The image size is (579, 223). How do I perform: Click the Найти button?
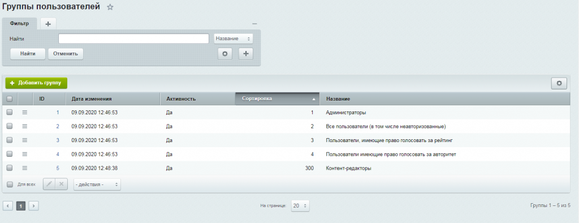[28, 54]
